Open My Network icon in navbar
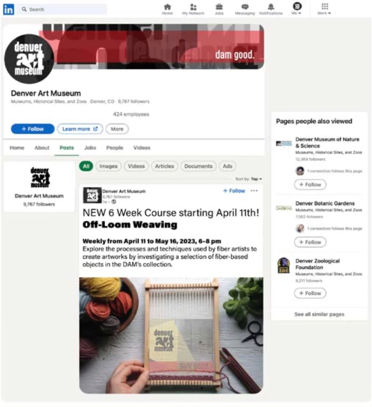 click(193, 7)
